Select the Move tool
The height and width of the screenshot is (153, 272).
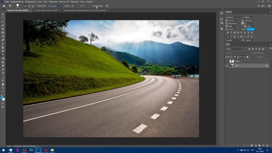pos(3,14)
